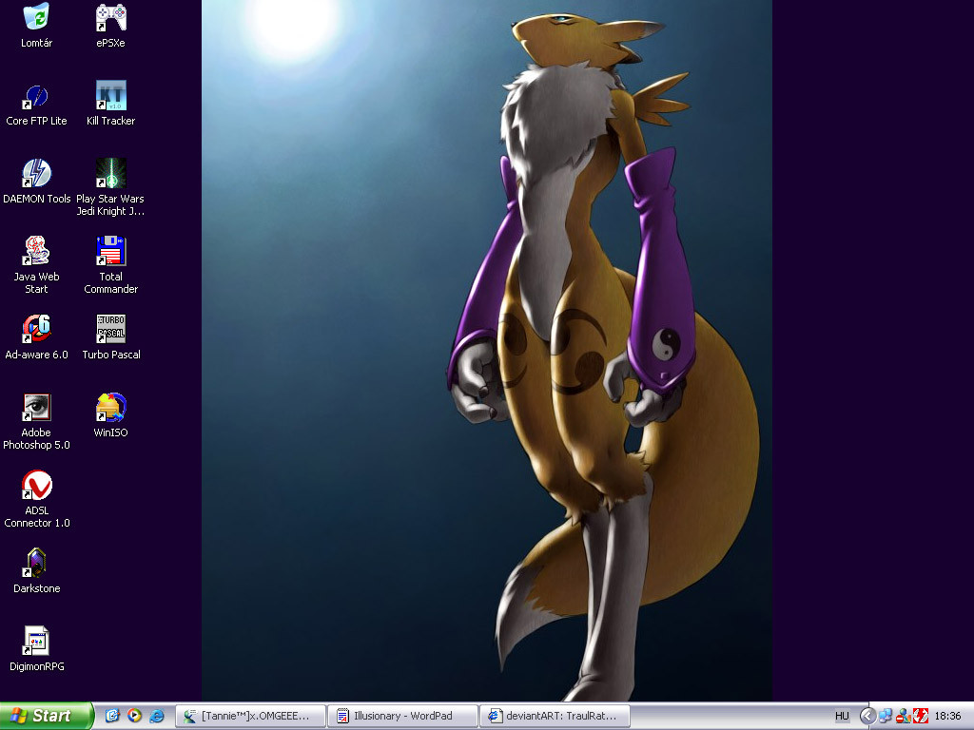This screenshot has width=974, height=730.
Task: Open the Start menu
Action: pos(47,716)
